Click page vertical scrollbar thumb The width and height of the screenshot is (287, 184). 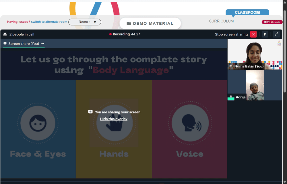285,51
